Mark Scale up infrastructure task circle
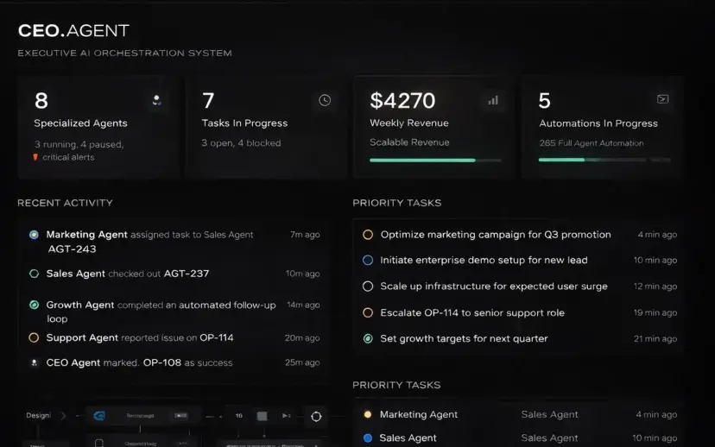Image resolution: width=715 pixels, height=447 pixels. 368,286
